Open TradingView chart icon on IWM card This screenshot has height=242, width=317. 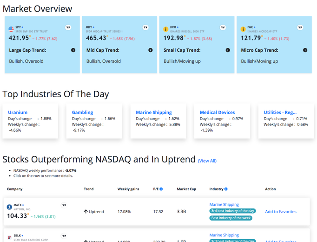pyautogui.click(x=223, y=27)
